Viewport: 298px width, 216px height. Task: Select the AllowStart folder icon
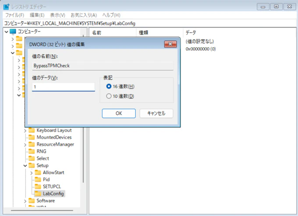(x=38, y=173)
